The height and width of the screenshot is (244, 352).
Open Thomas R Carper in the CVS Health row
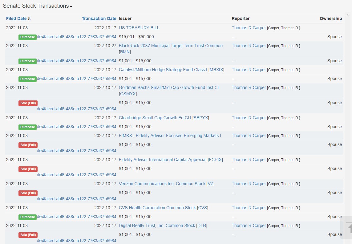pyautogui.click(x=249, y=208)
